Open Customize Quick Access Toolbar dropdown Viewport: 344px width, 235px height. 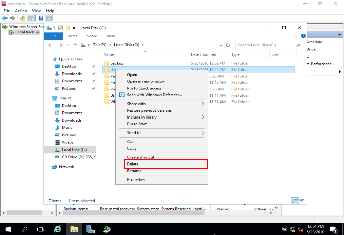coord(74,28)
